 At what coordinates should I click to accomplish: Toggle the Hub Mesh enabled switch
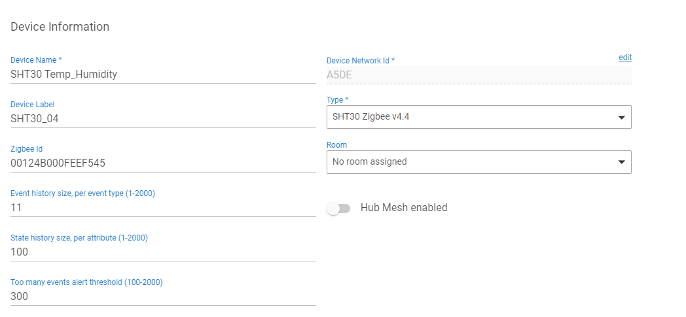click(339, 208)
